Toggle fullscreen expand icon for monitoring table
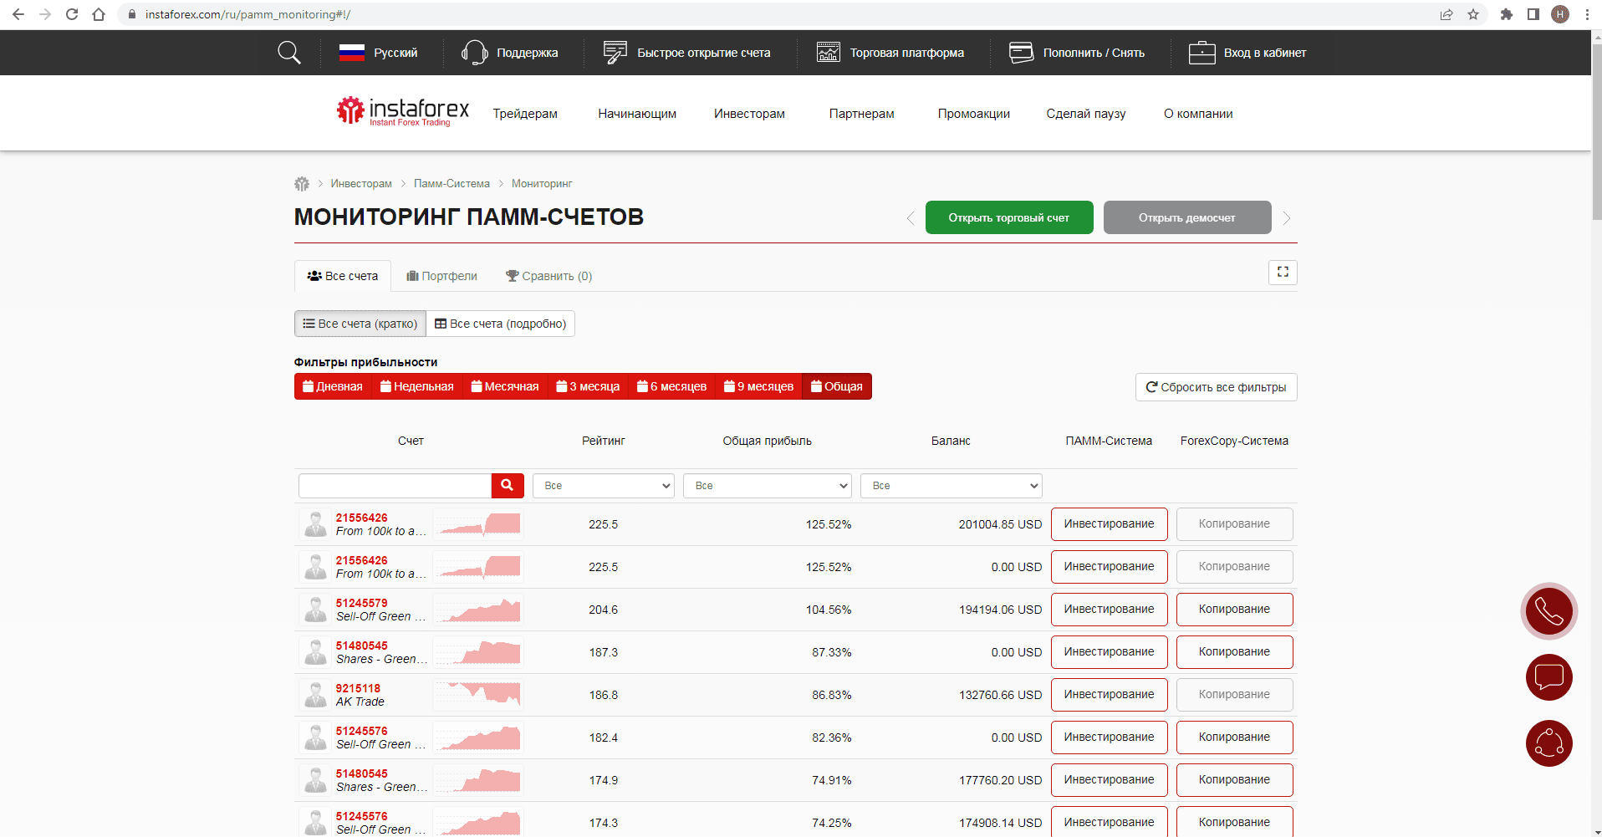Screen dimensions: 1602x837 coord(1283,273)
